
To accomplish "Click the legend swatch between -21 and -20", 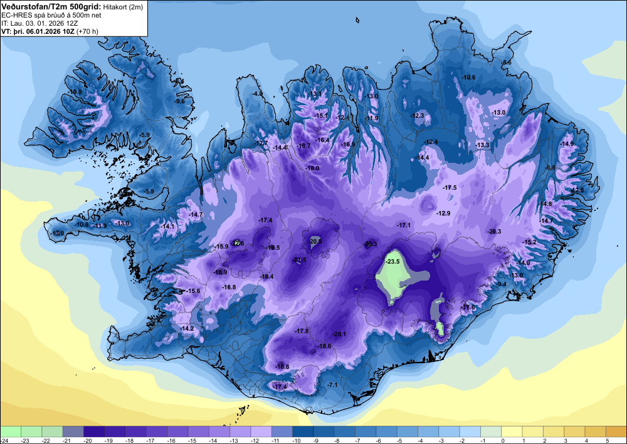I will click(73, 431).
